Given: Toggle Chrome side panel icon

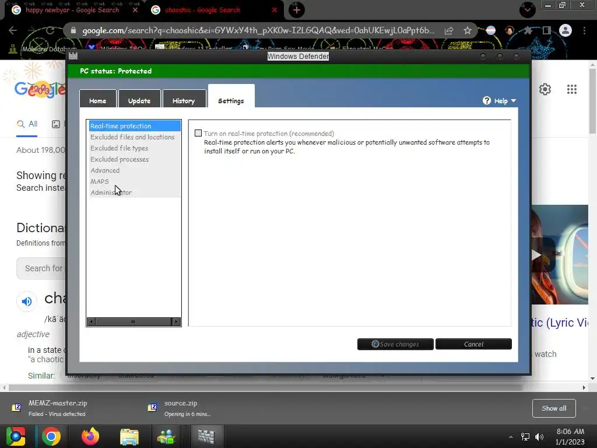Looking at the screenshot, I should (x=547, y=30).
